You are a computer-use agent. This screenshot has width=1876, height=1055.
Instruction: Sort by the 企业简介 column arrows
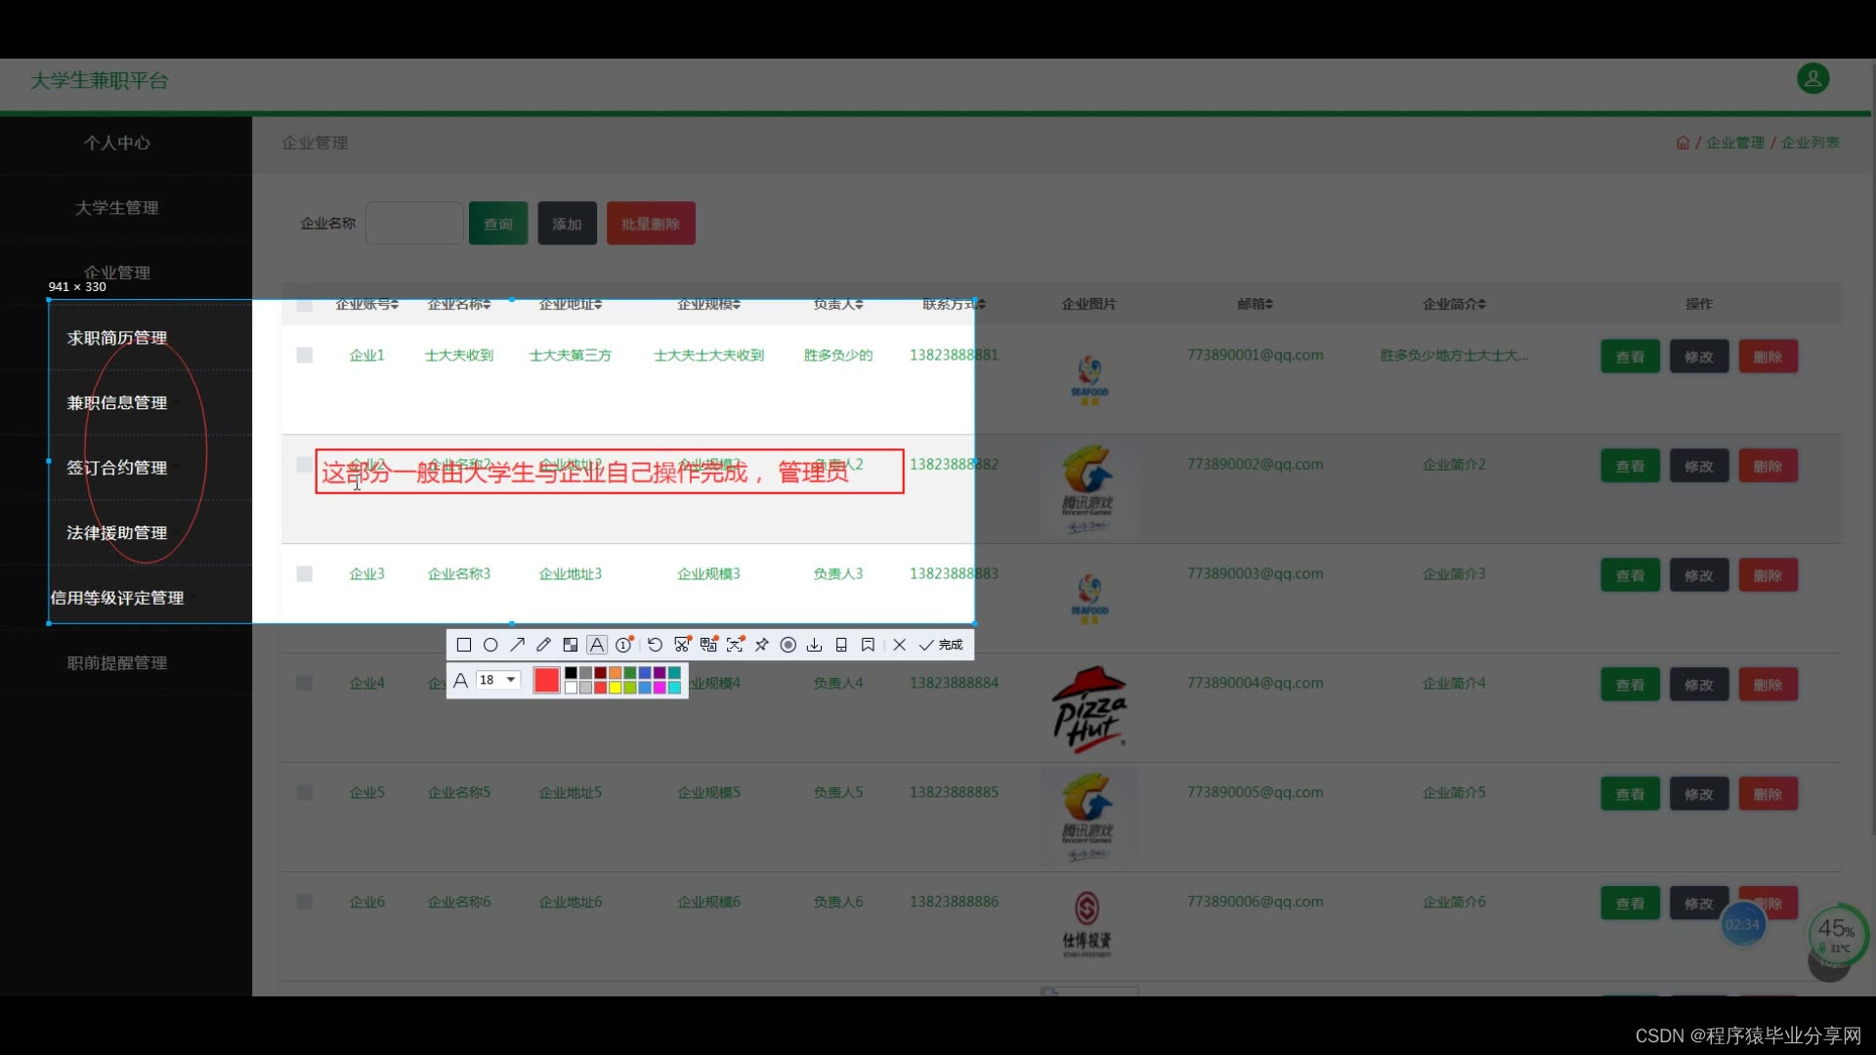[x=1481, y=305]
